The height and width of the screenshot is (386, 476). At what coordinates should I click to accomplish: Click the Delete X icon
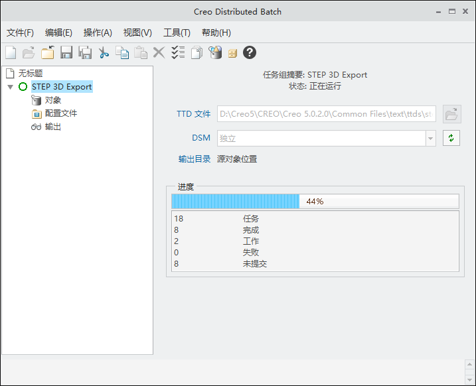tap(159, 52)
